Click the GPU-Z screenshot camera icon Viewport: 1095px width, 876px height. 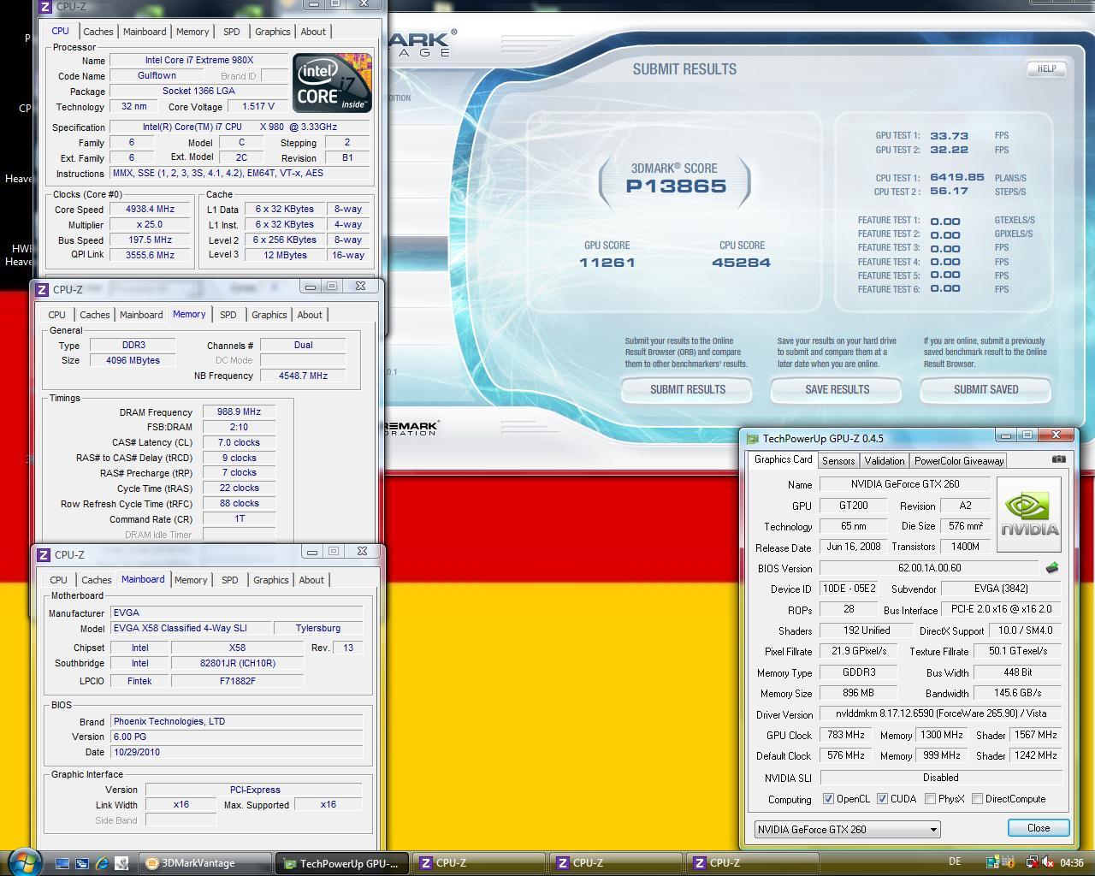coord(1059,459)
